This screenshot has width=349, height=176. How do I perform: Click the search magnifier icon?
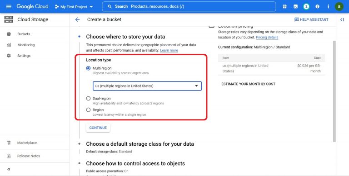(110, 6)
